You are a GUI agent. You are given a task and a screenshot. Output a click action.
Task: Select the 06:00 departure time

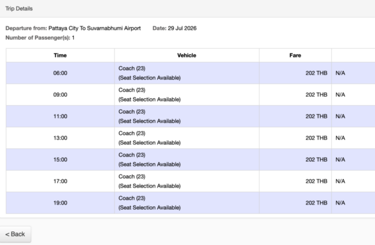pos(60,73)
